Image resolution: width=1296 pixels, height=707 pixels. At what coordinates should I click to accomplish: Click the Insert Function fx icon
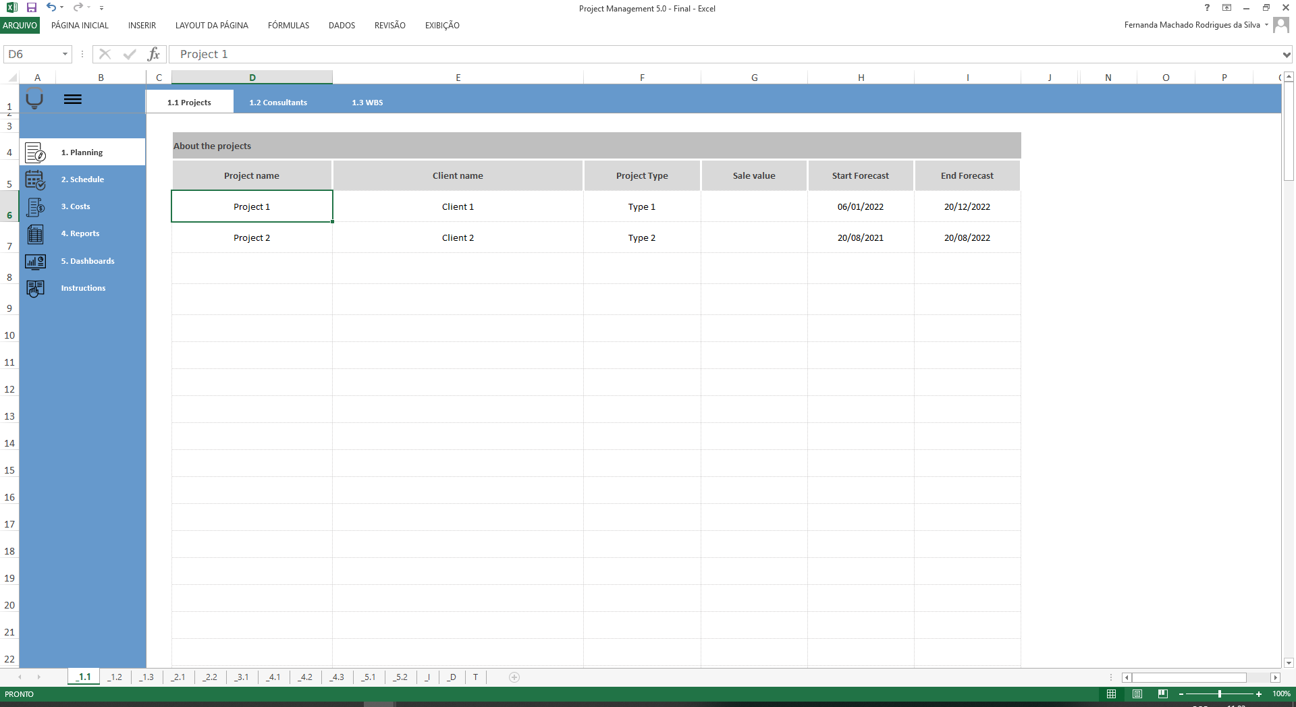click(154, 54)
